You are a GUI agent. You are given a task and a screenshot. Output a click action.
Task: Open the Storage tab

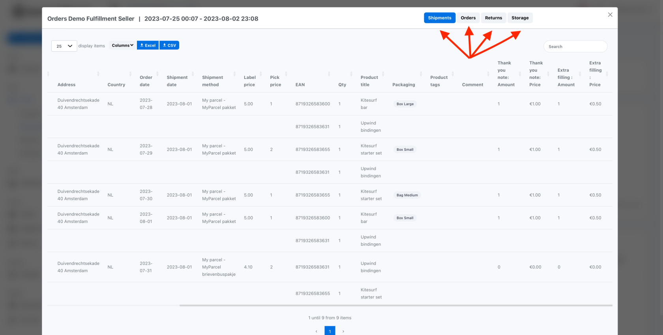pyautogui.click(x=520, y=18)
